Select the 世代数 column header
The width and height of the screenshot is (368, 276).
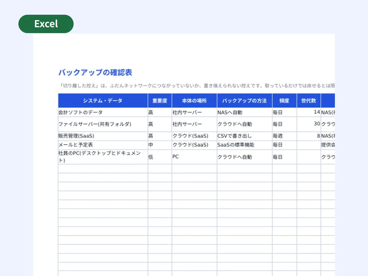click(x=309, y=101)
